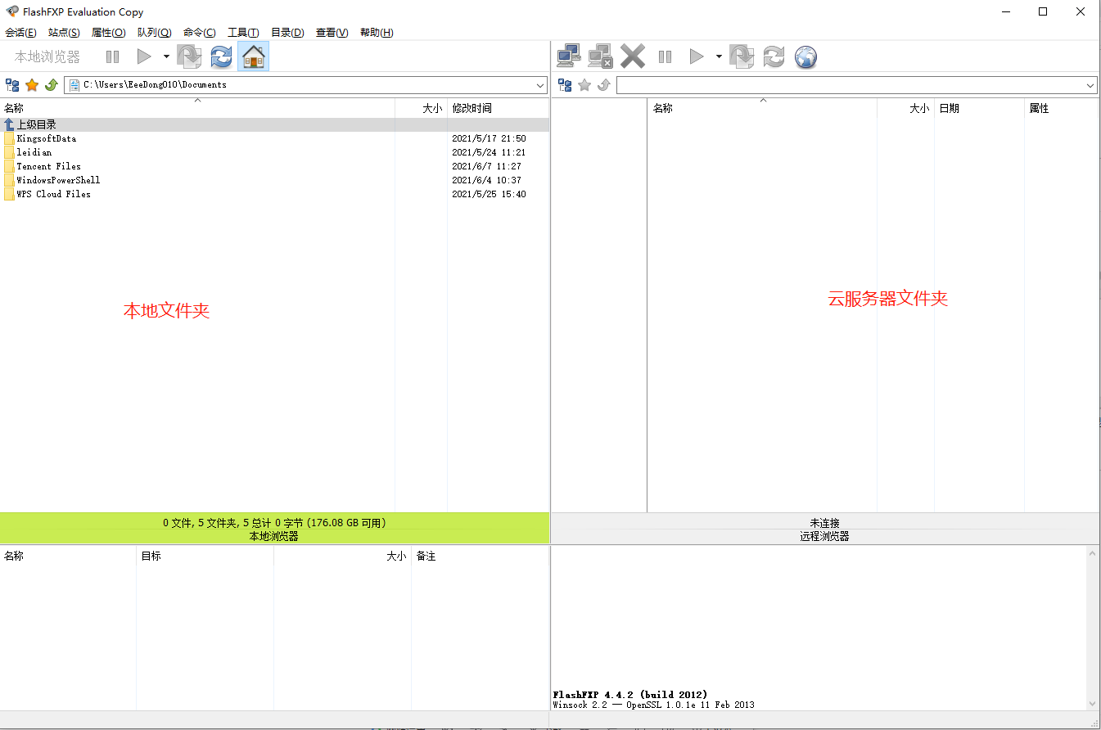Click the Disconnect icon in remote toolbar
The height and width of the screenshot is (730, 1101).
[x=600, y=56]
